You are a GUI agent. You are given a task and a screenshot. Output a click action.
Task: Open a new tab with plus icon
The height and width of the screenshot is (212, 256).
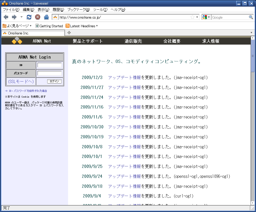pos(69,33)
